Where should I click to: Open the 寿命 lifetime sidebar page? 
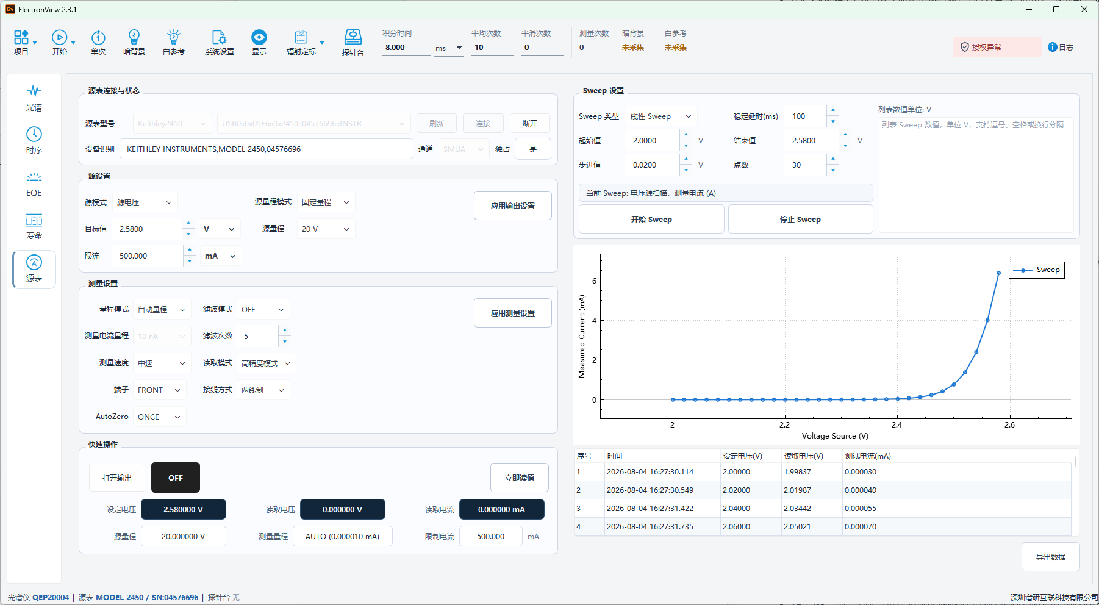pos(34,226)
